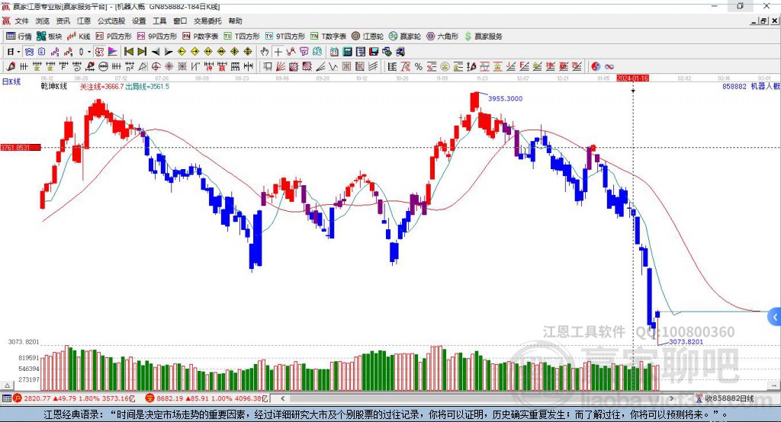781x422 pixels.
Task: Toggle the crosshair cursor tool
Action: point(278,51)
